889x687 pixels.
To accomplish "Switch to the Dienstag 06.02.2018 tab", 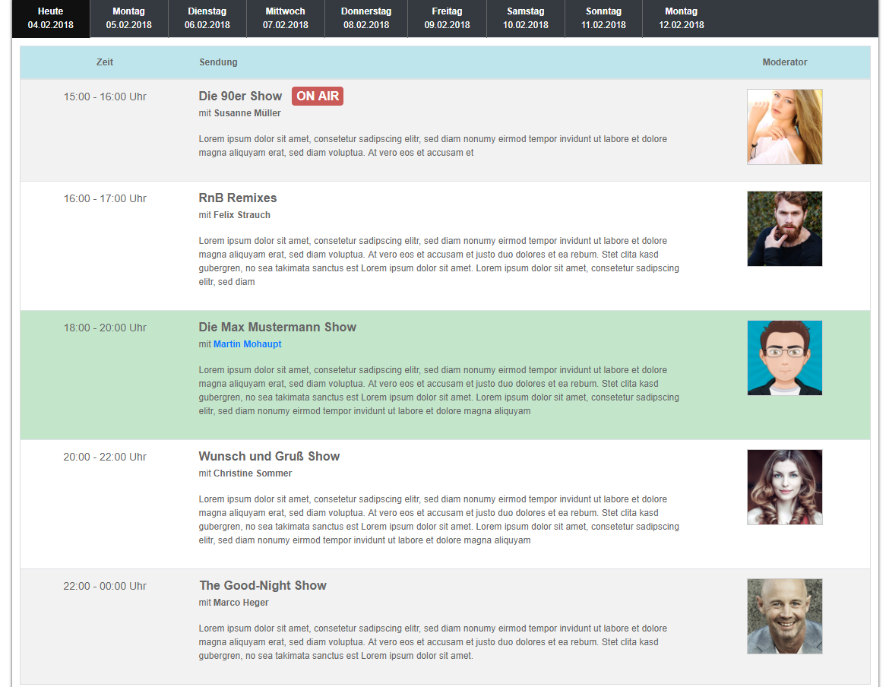I will [x=207, y=18].
